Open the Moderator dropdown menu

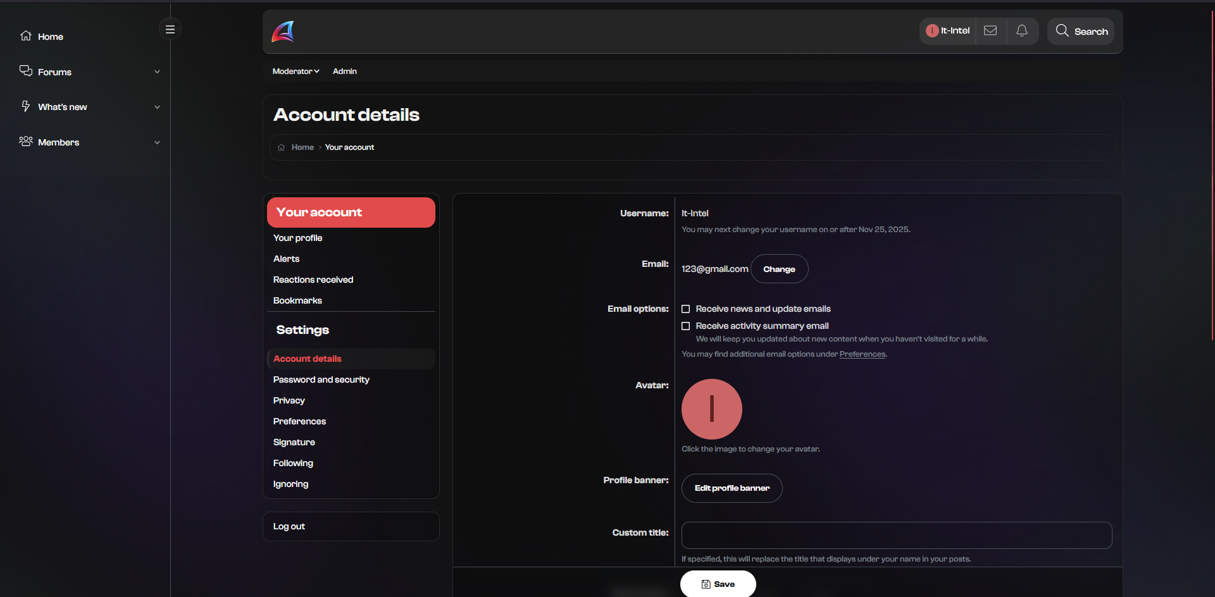[296, 71]
